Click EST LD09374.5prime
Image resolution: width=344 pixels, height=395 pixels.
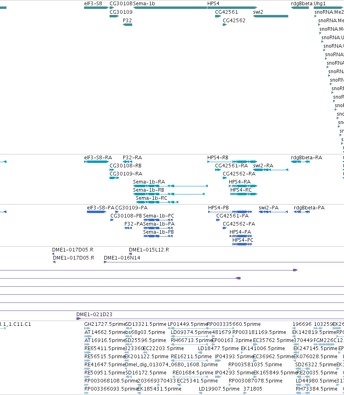191,332
